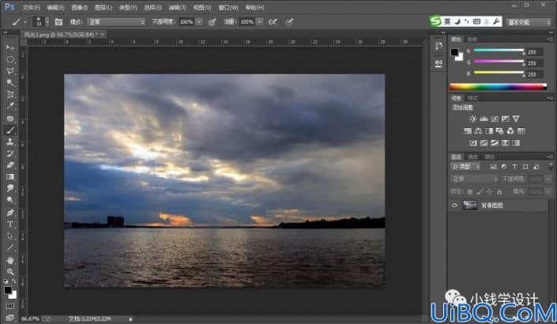Viewport: 557px width, 324px height.
Task: Select the Quick Selection tool
Action: pos(10,83)
